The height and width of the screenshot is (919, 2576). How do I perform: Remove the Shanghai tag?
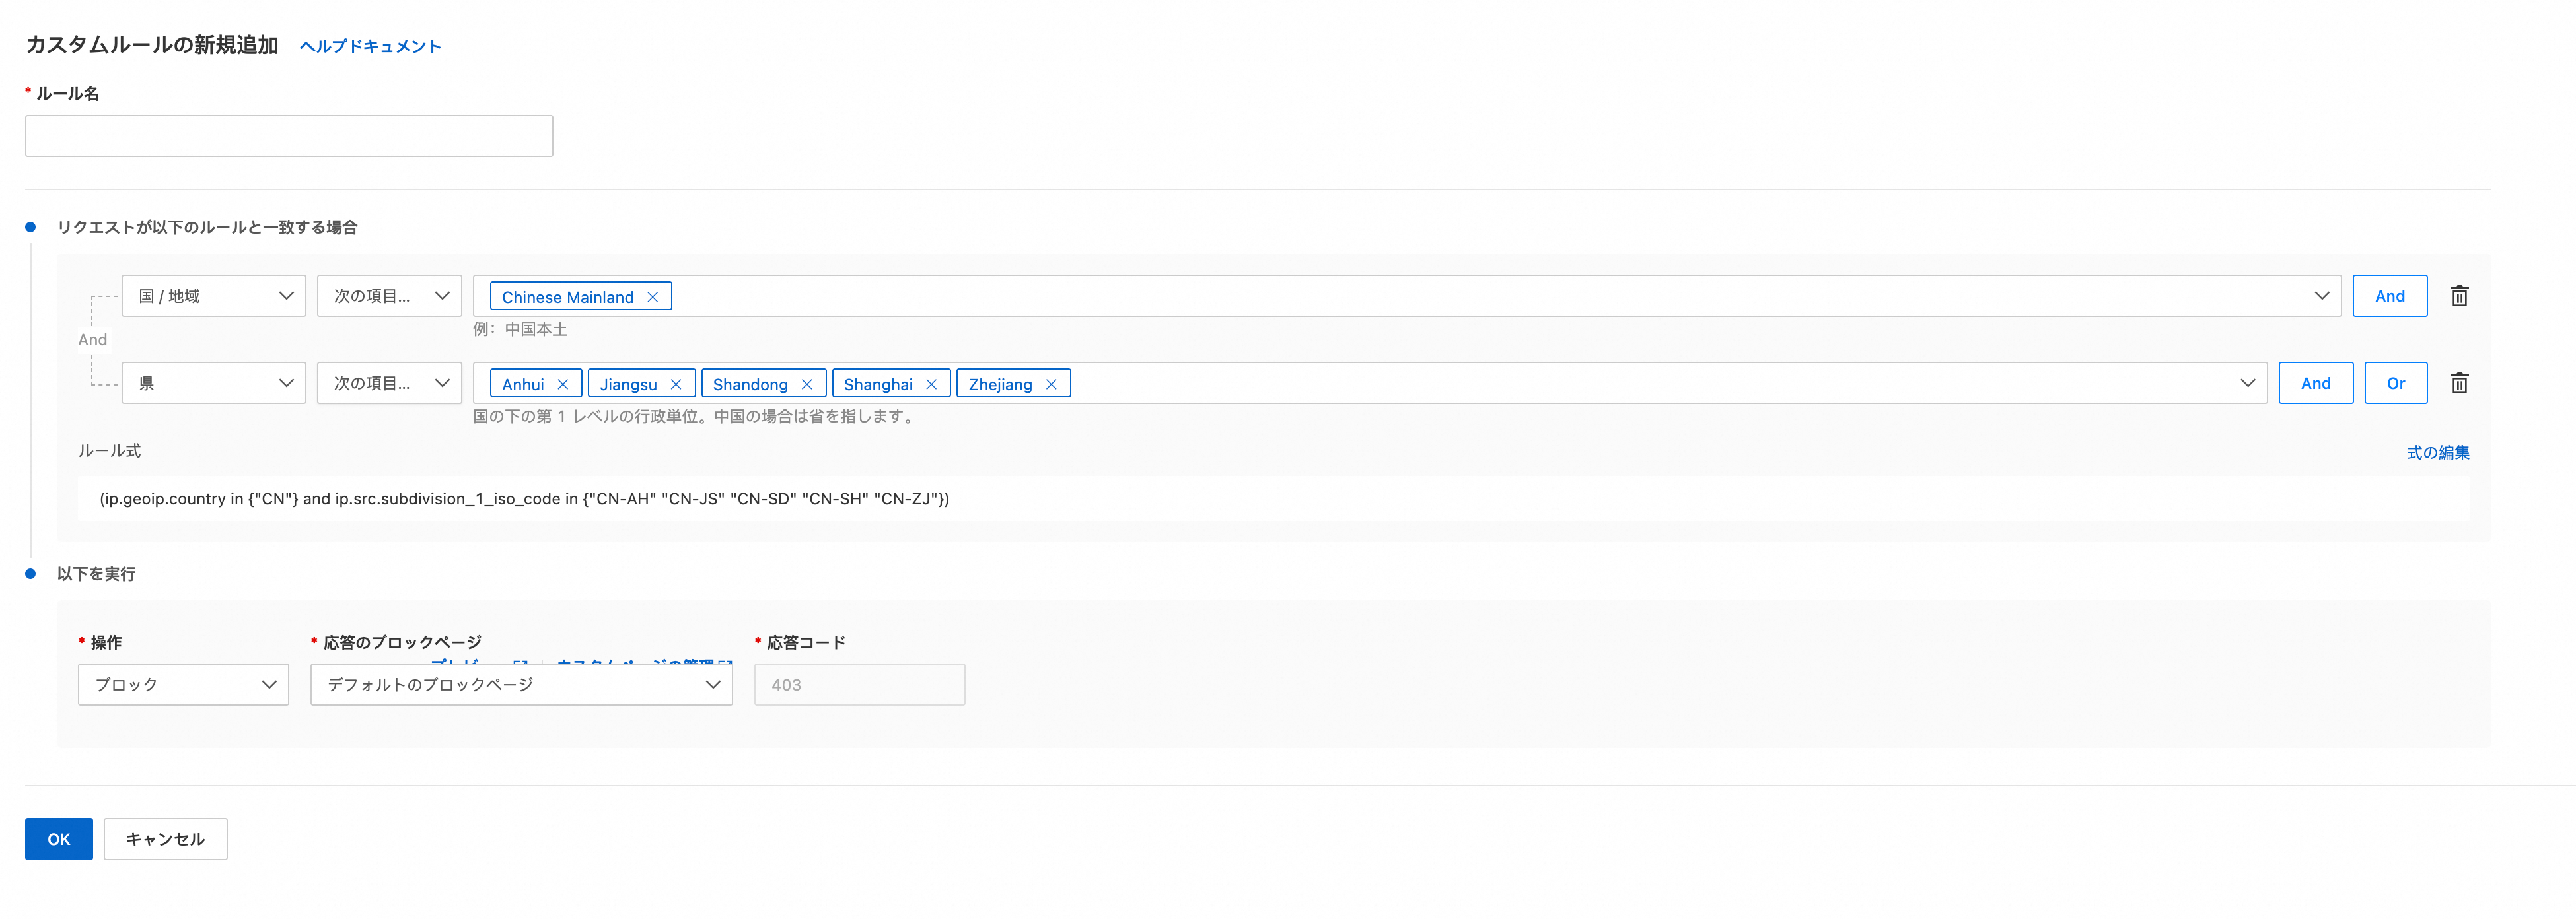click(x=931, y=384)
